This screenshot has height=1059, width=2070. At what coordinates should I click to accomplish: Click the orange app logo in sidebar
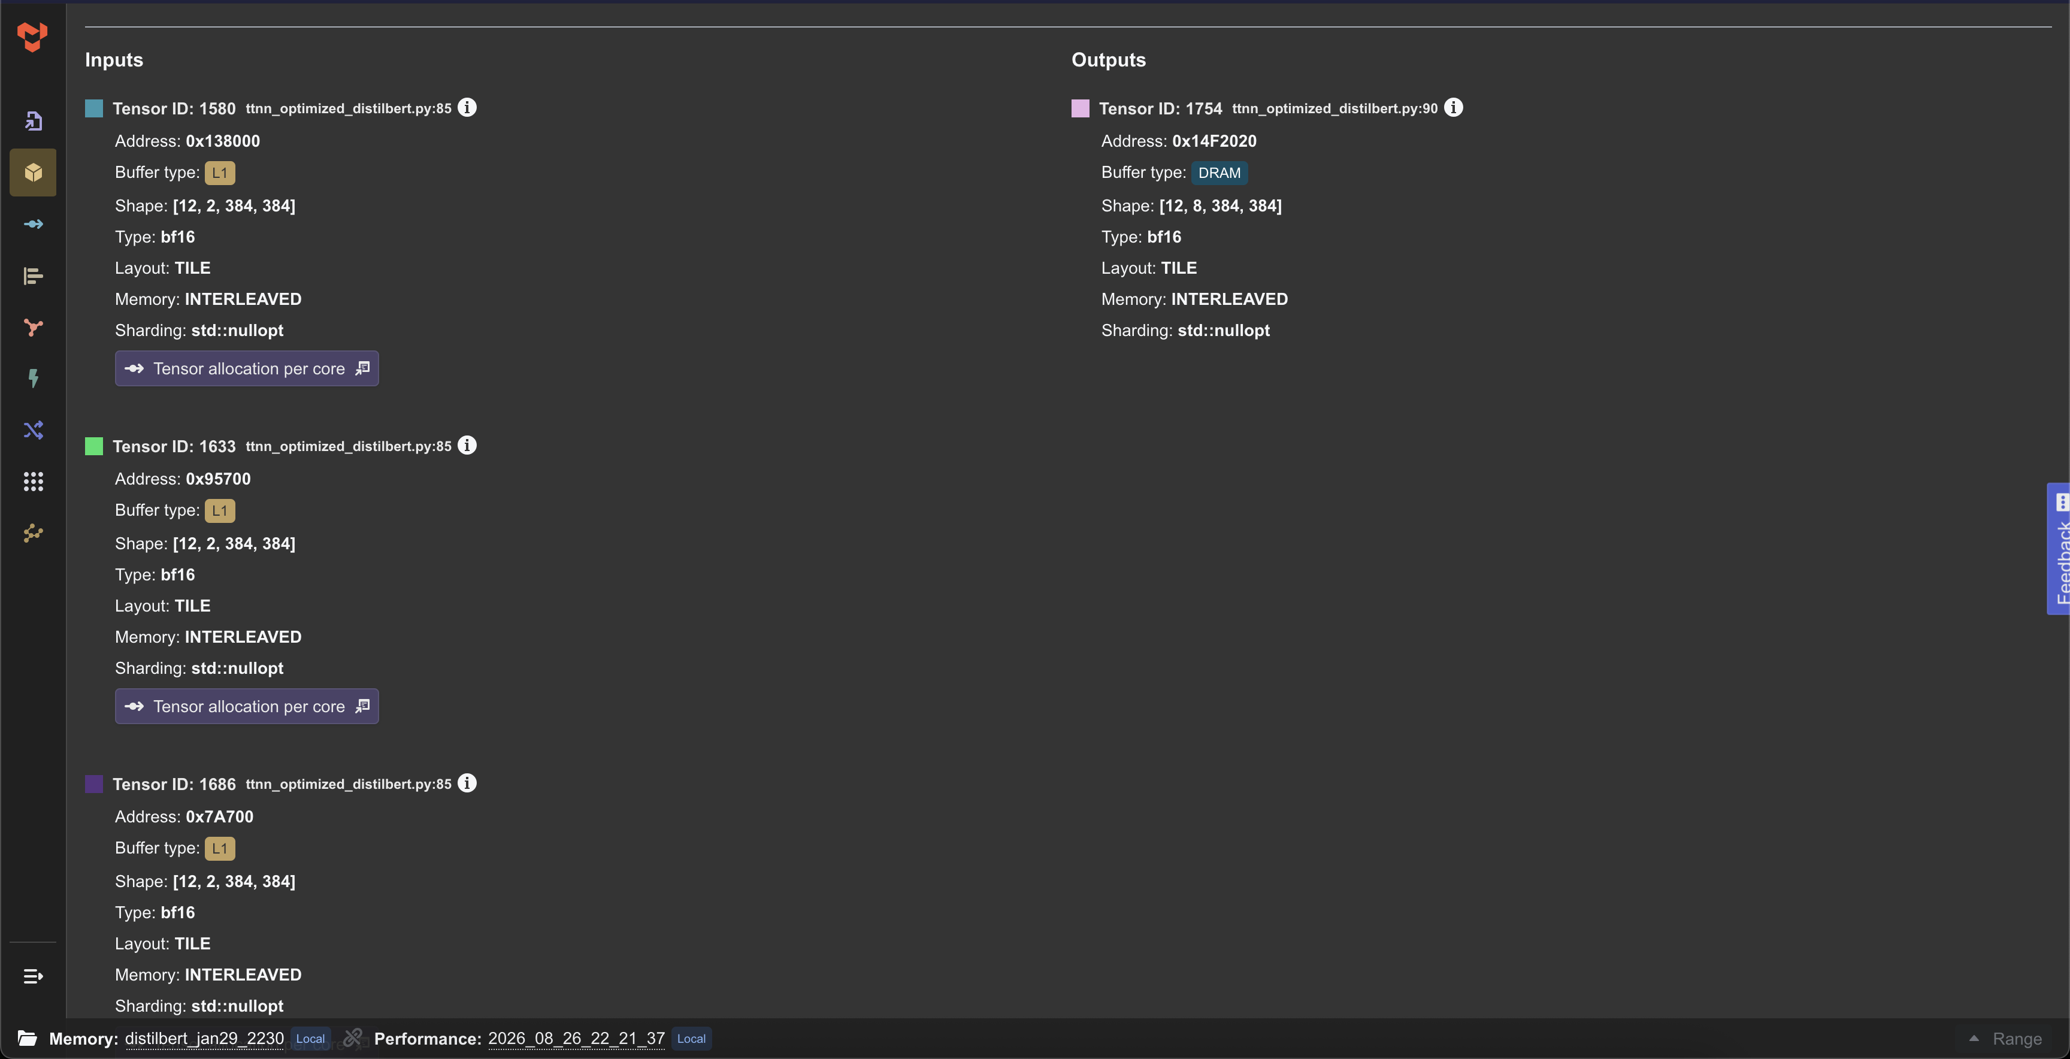[32, 37]
